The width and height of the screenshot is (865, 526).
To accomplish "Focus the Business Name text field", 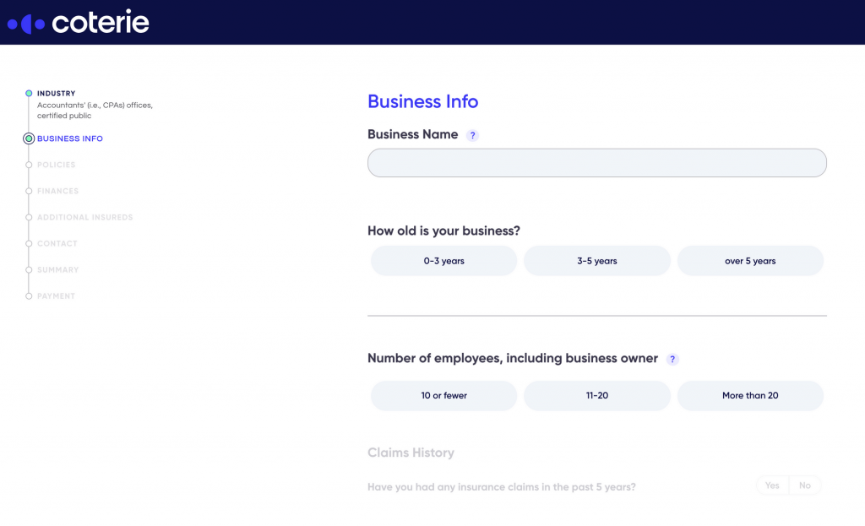I will pos(597,163).
